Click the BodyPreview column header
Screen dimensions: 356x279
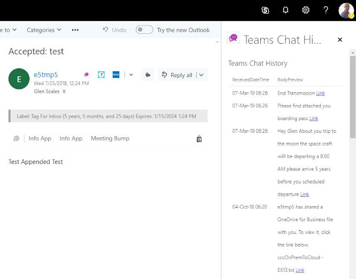(290, 80)
